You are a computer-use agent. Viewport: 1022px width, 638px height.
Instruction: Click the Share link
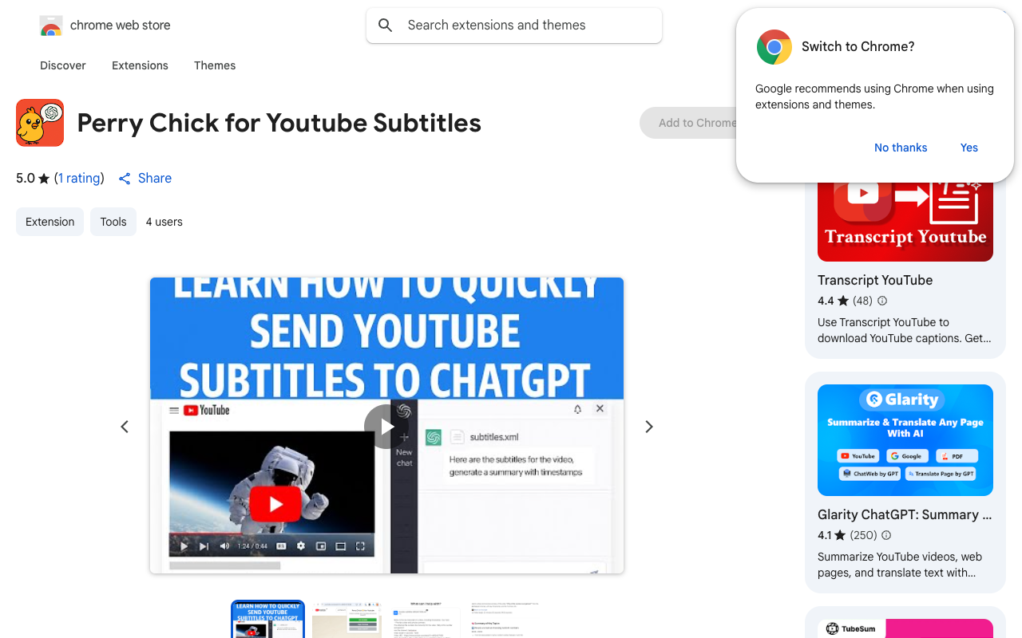(145, 178)
